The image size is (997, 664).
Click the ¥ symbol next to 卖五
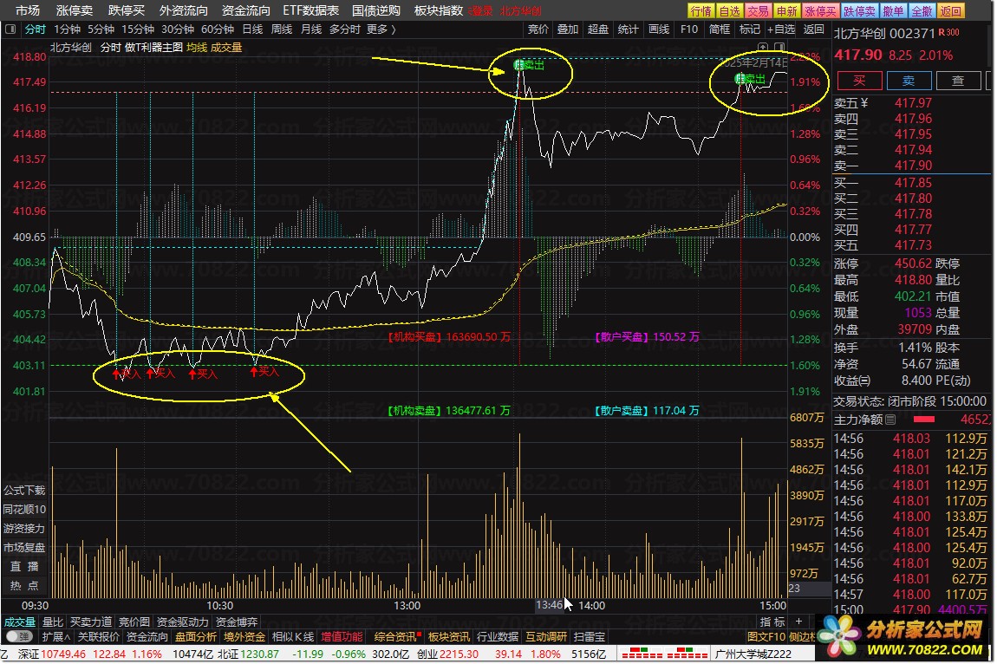(864, 103)
